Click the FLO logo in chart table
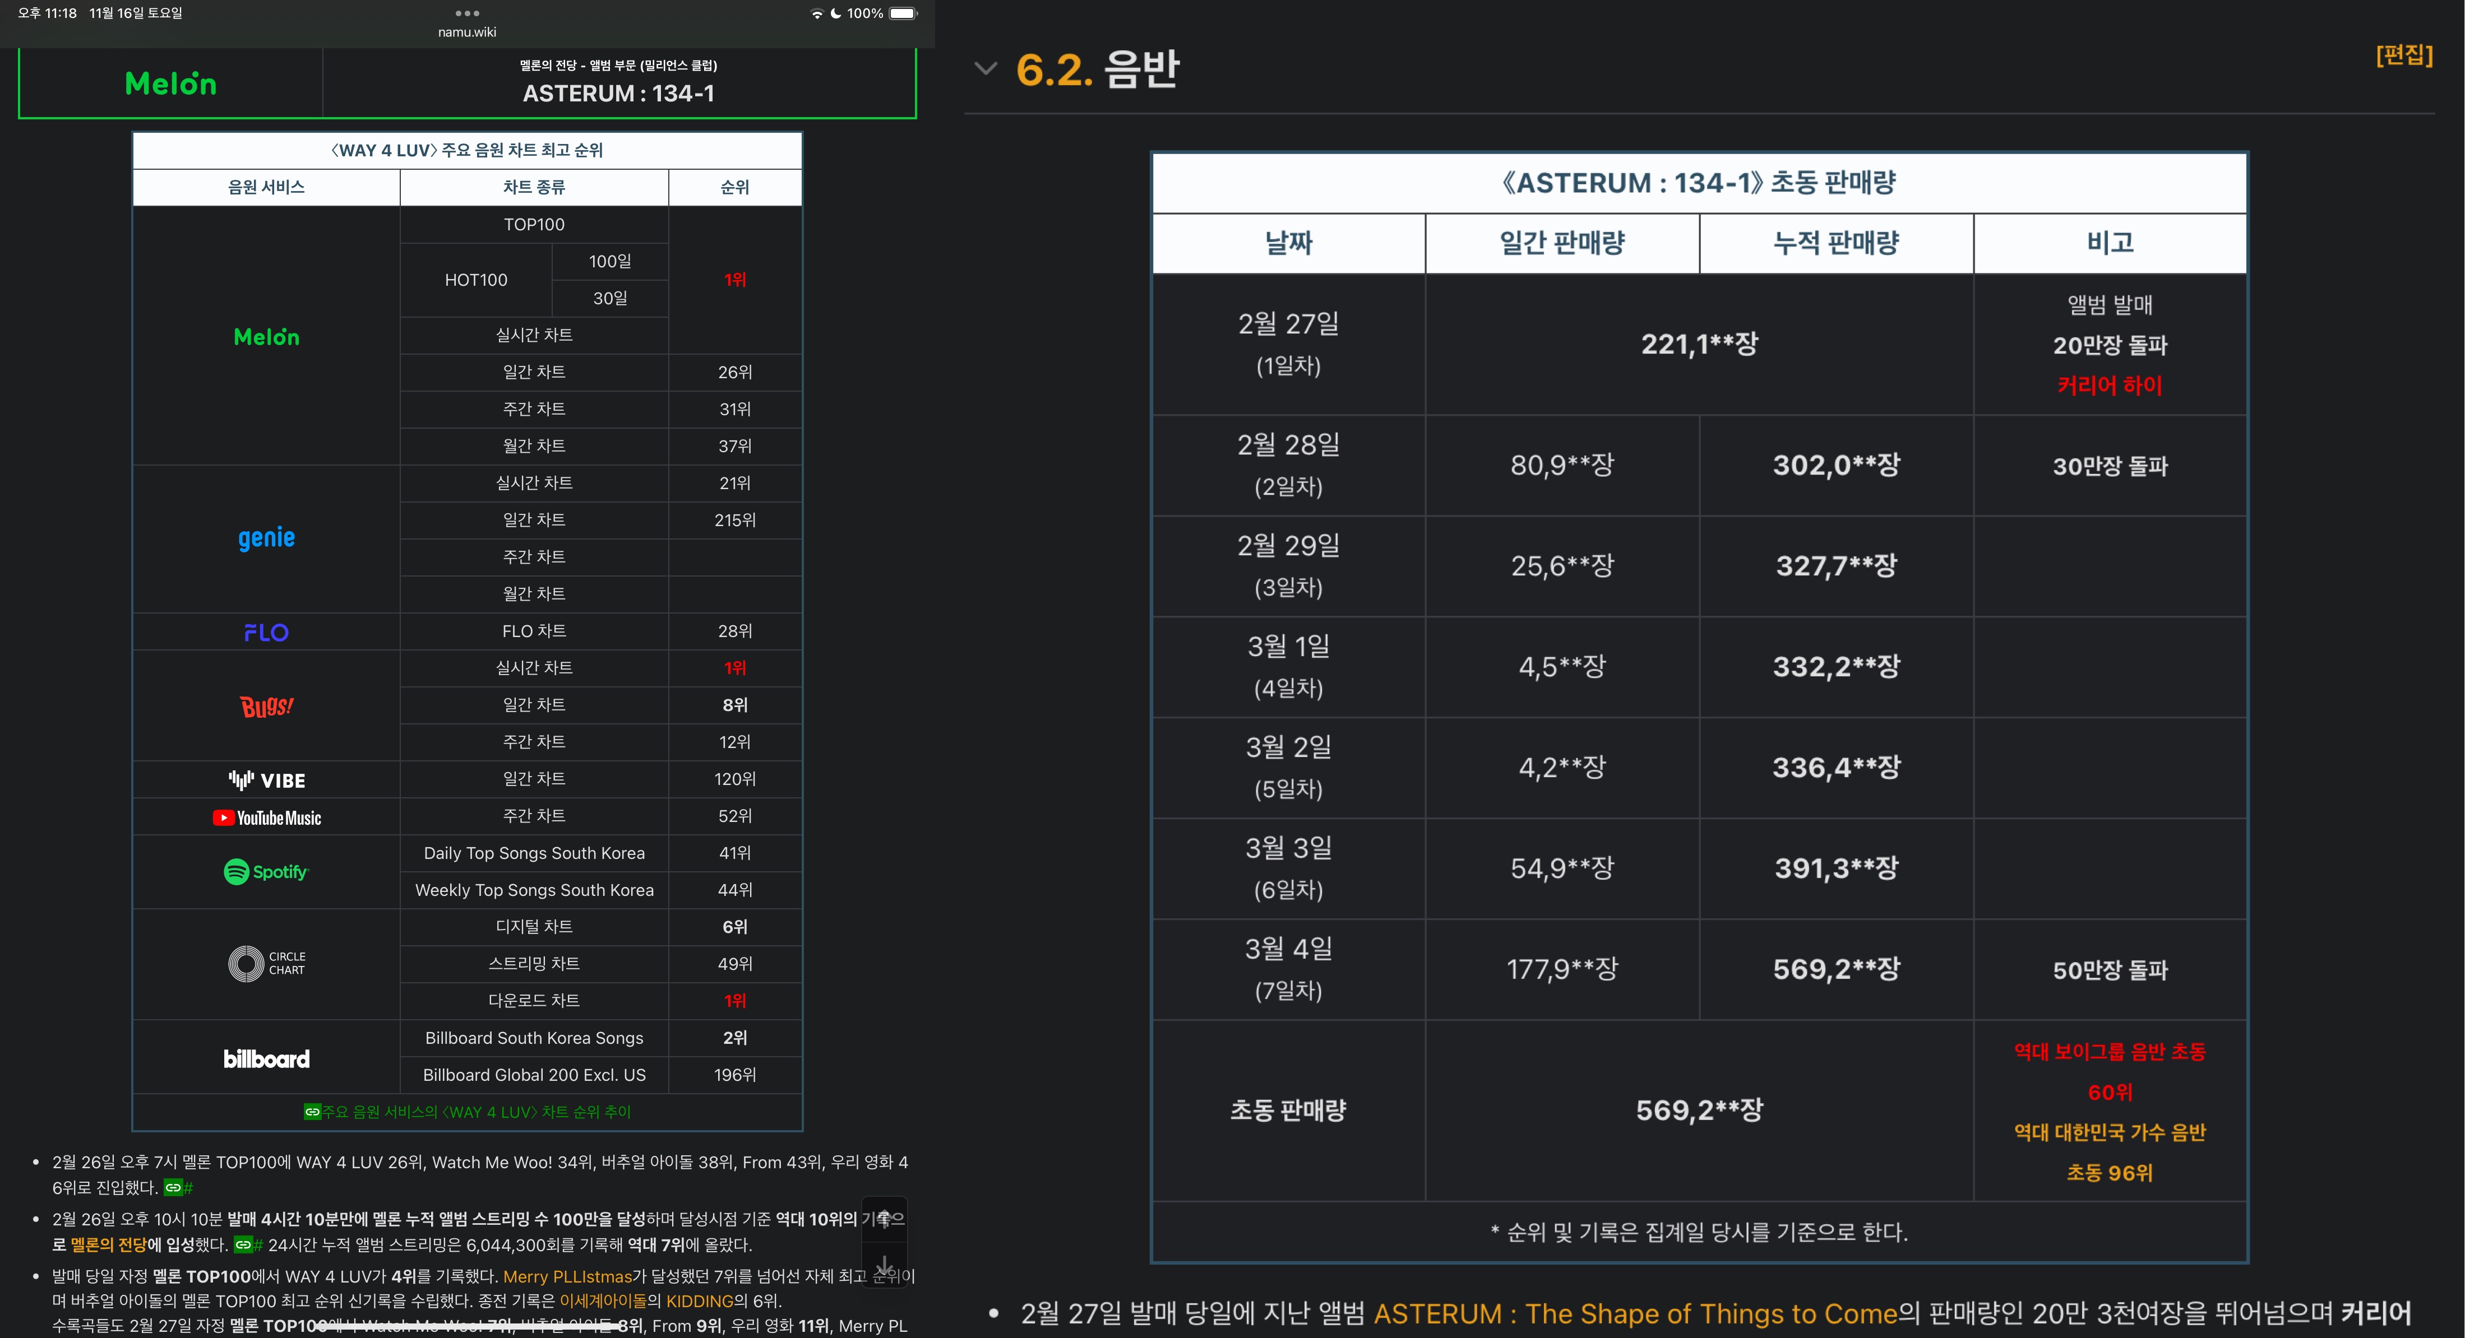Image resolution: width=2465 pixels, height=1338 pixels. pos(266,632)
